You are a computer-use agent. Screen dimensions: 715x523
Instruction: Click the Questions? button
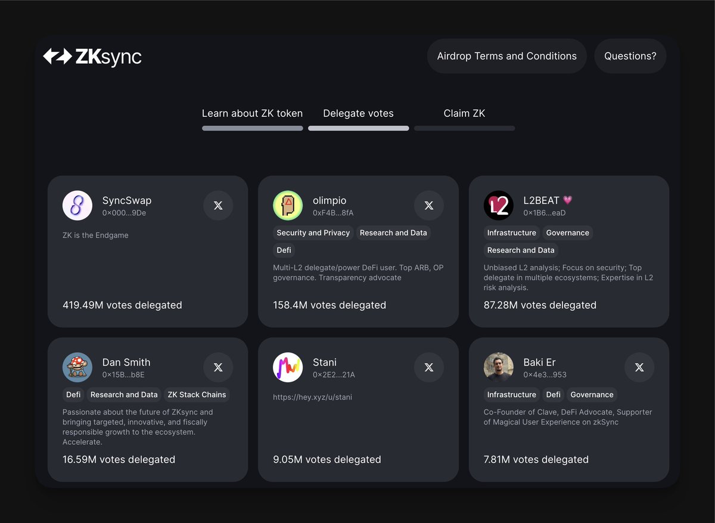pyautogui.click(x=630, y=56)
